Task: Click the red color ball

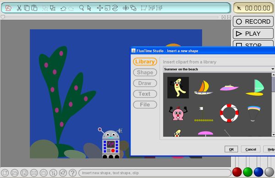Action: point(237,172)
